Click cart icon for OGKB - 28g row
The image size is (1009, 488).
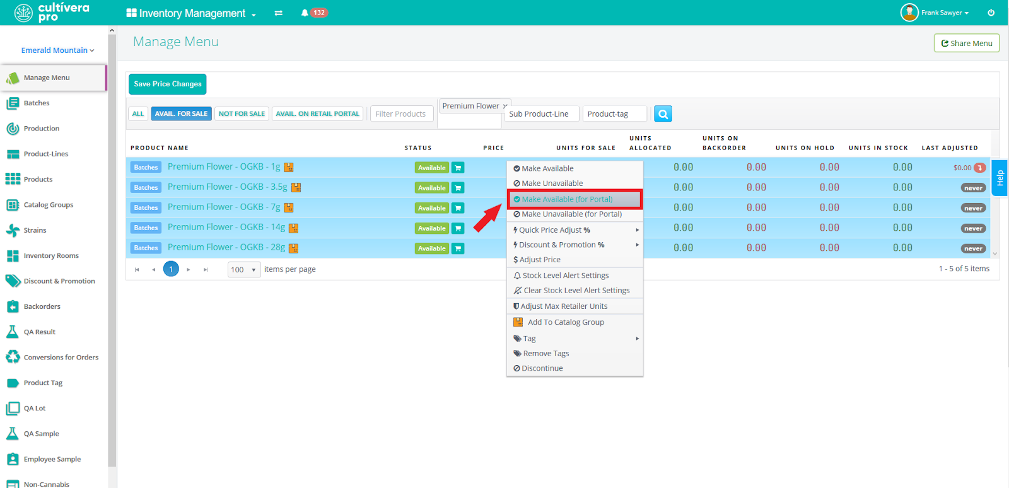(458, 248)
